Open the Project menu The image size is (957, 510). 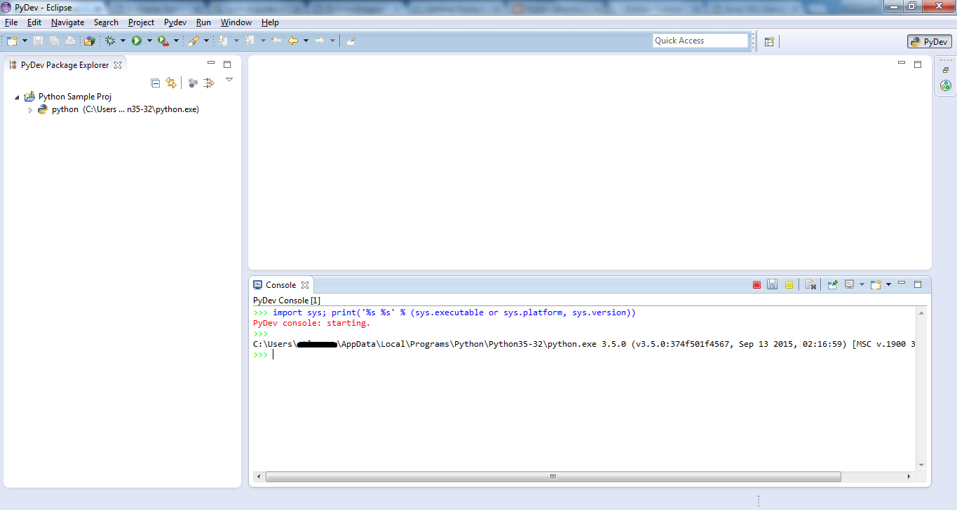[141, 22]
